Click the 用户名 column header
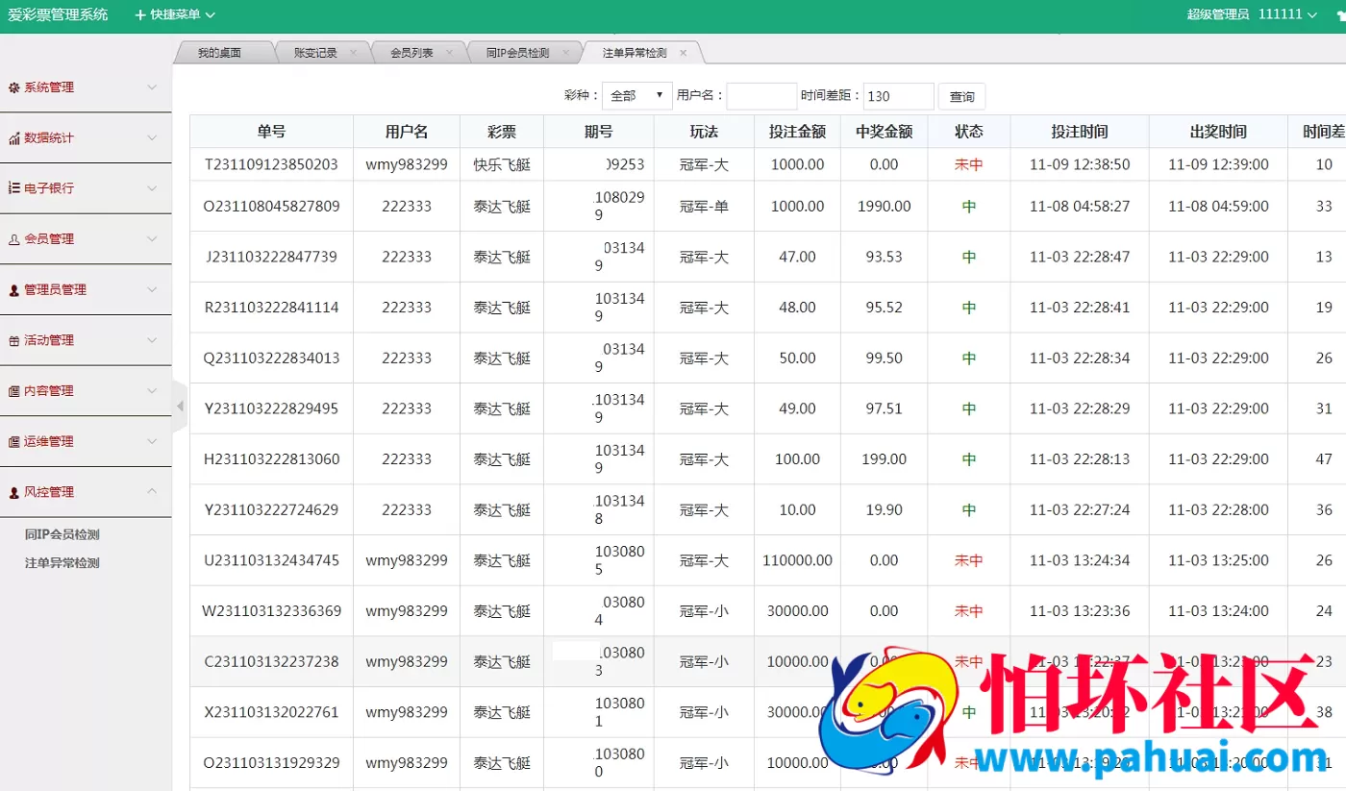Image resolution: width=1346 pixels, height=791 pixels. pyautogui.click(x=407, y=132)
